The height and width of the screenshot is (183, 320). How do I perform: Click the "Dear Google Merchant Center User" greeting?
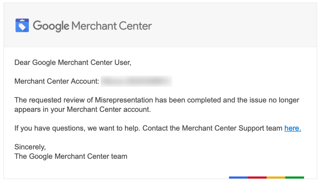click(x=72, y=62)
